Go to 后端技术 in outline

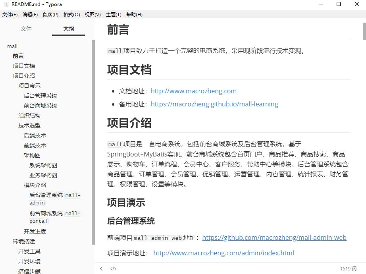pos(35,135)
